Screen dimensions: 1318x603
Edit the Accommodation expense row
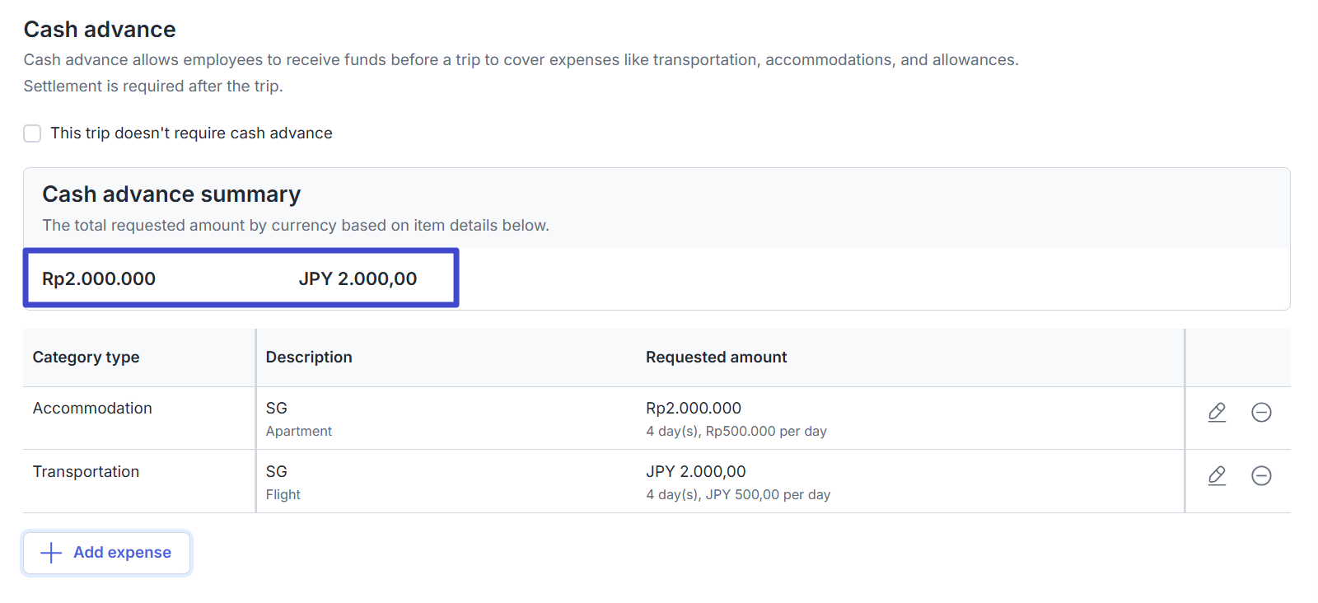click(1217, 412)
